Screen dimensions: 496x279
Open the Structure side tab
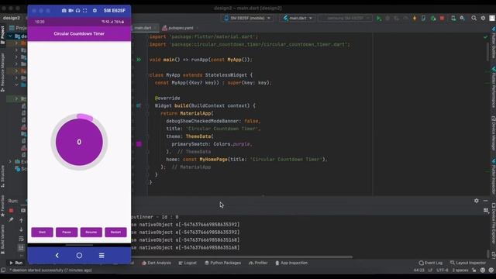(x=2, y=176)
